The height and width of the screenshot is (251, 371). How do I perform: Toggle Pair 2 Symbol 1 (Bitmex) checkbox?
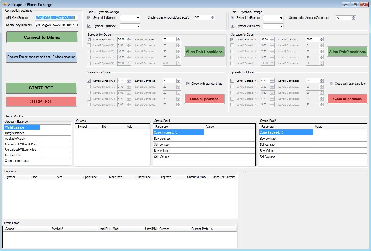232,18
